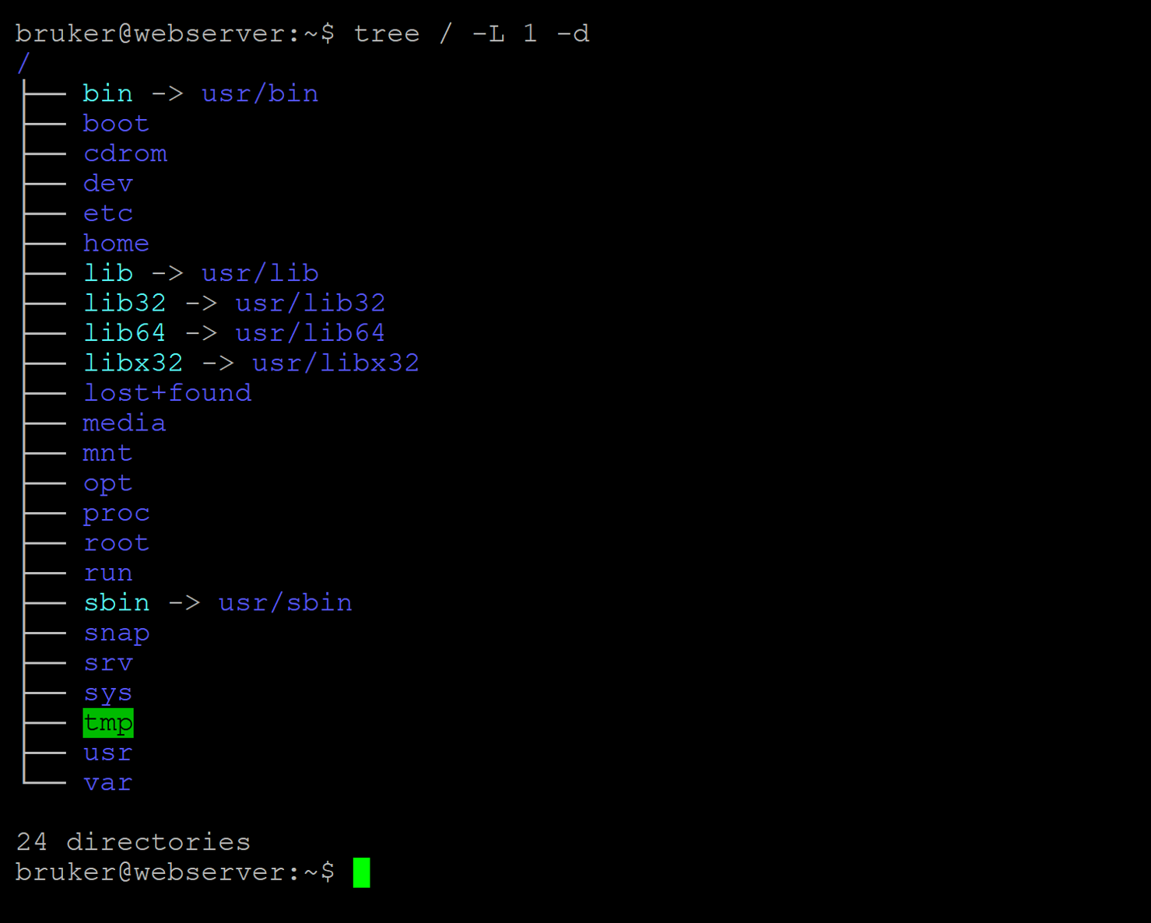Click the usr/lib64 symlink target

(x=310, y=333)
